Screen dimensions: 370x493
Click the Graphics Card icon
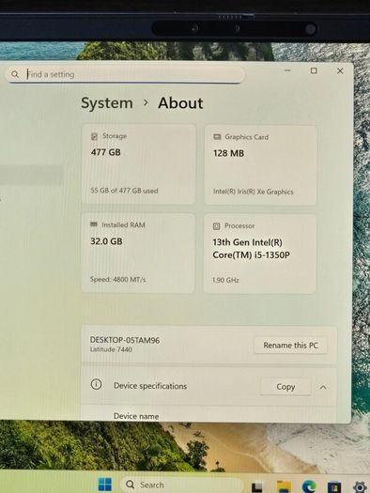217,137
